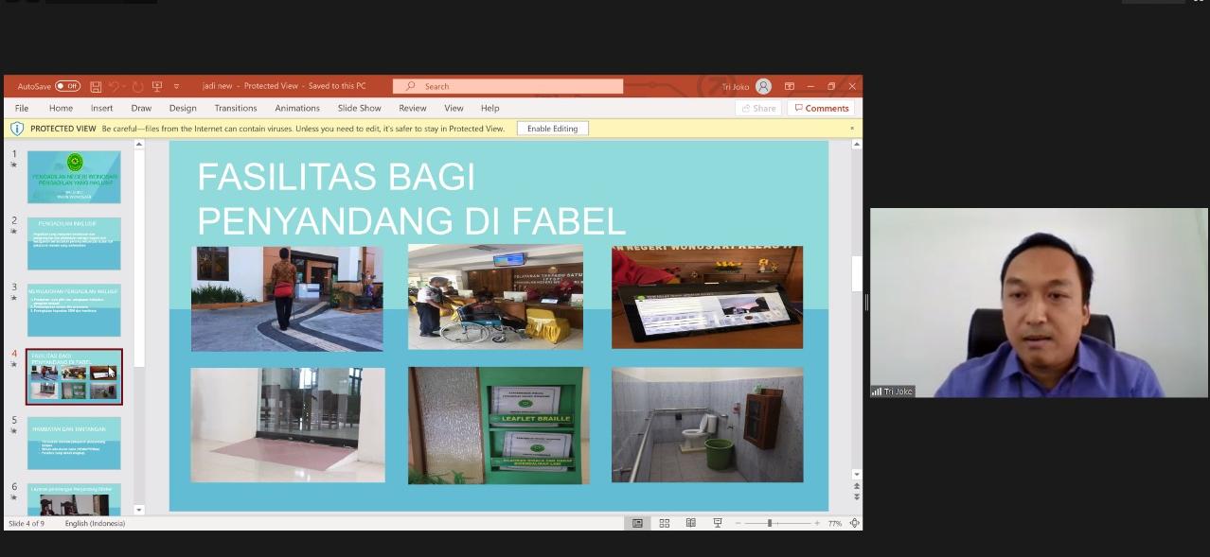
Task: Open Tri Joko account profile icon
Action: pos(763,86)
